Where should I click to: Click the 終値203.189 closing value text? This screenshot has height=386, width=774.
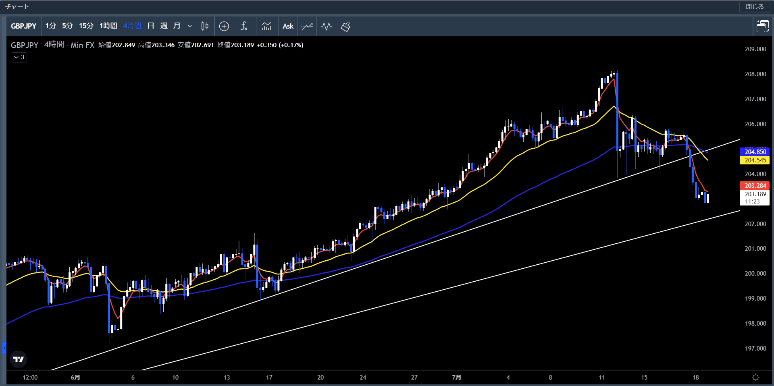tap(236, 45)
